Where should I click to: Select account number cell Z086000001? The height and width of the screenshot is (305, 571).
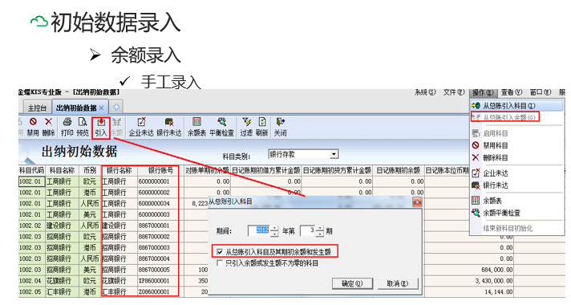tap(160, 292)
